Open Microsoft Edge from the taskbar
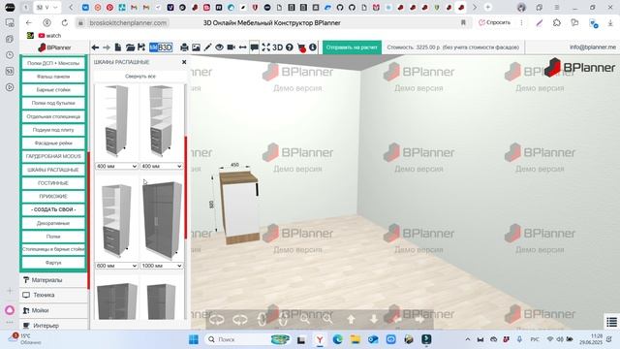This screenshot has width=620, height=349. [x=338, y=339]
